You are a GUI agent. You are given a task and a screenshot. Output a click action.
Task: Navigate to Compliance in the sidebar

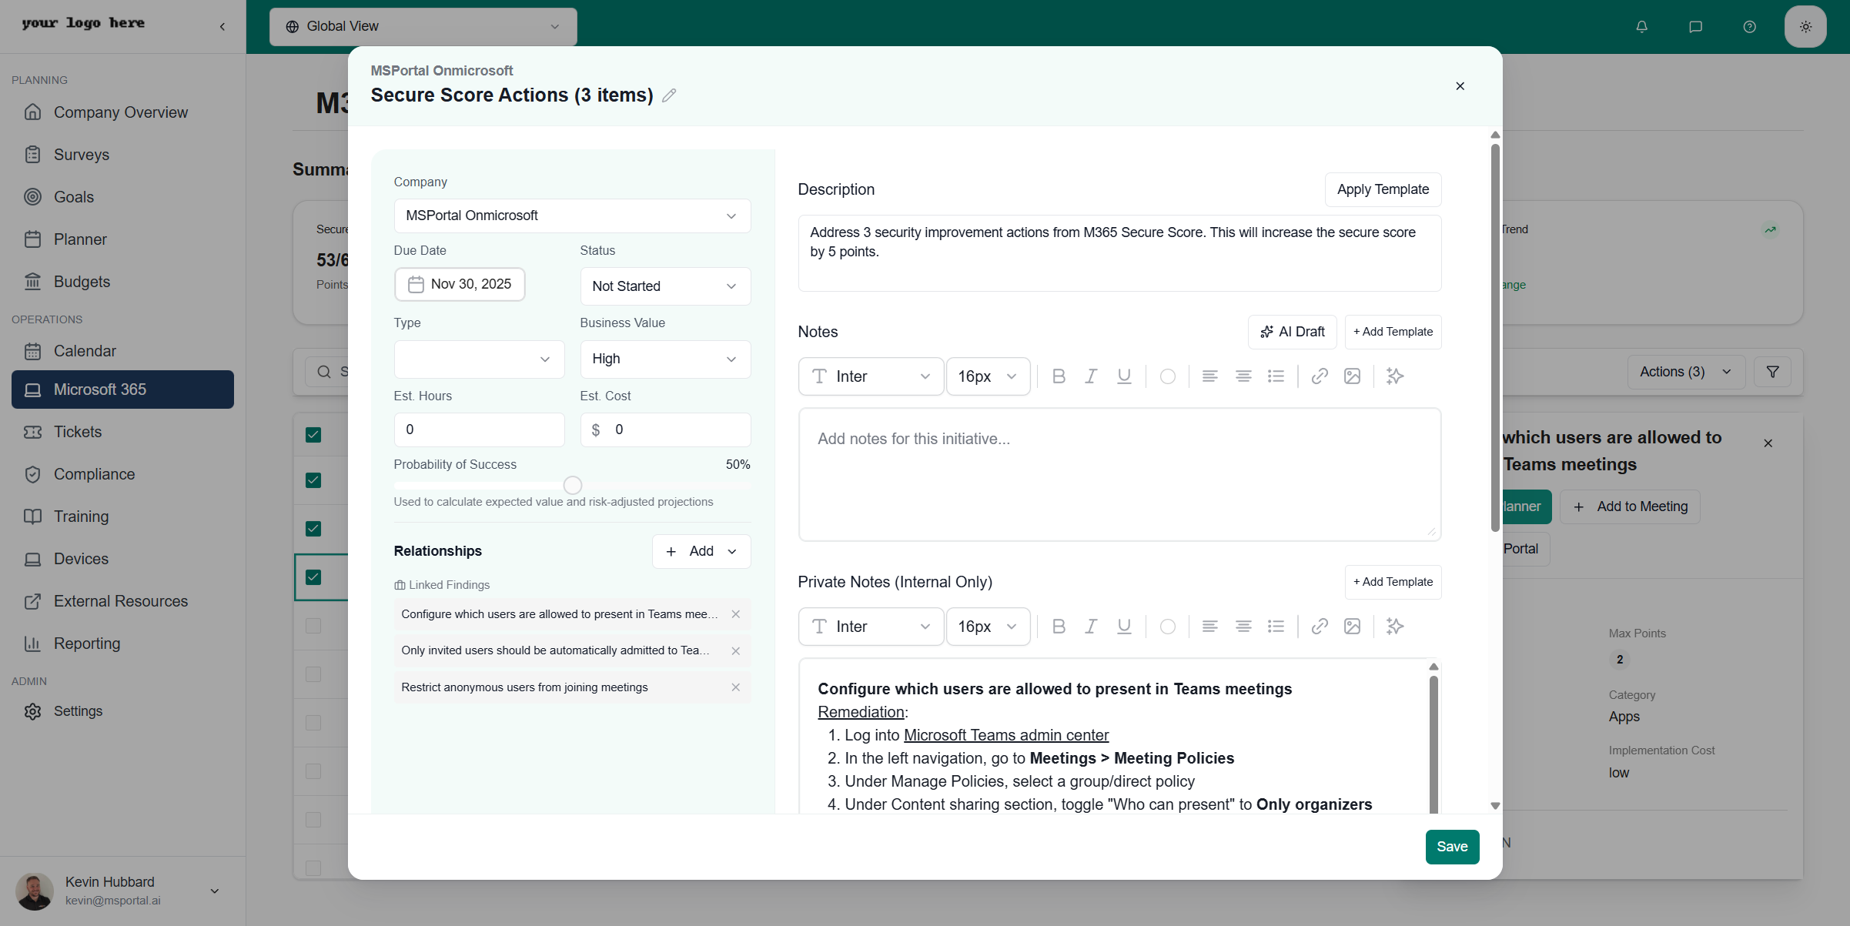[x=94, y=473]
